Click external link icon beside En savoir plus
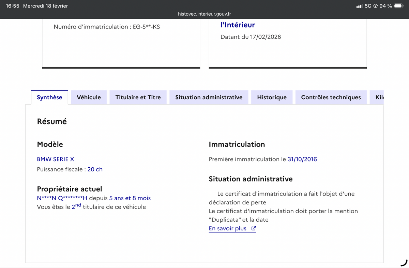 pyautogui.click(x=253, y=229)
